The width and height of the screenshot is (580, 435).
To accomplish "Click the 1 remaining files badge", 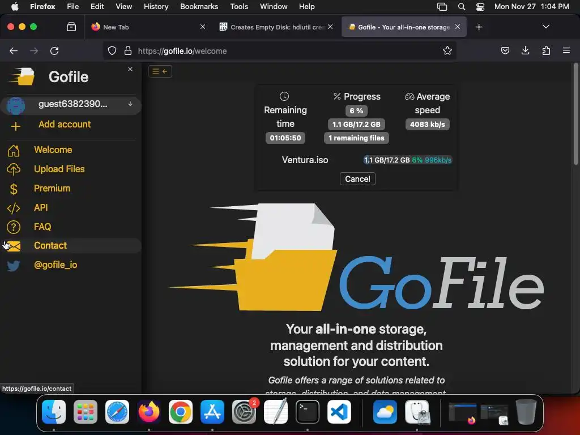I will 356,138.
